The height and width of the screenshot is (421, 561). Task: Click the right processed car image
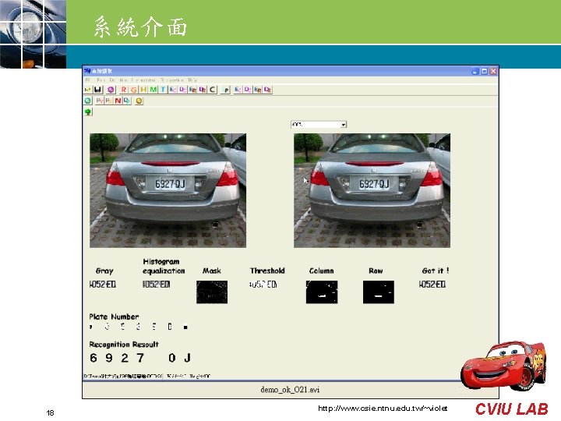pyautogui.click(x=372, y=190)
